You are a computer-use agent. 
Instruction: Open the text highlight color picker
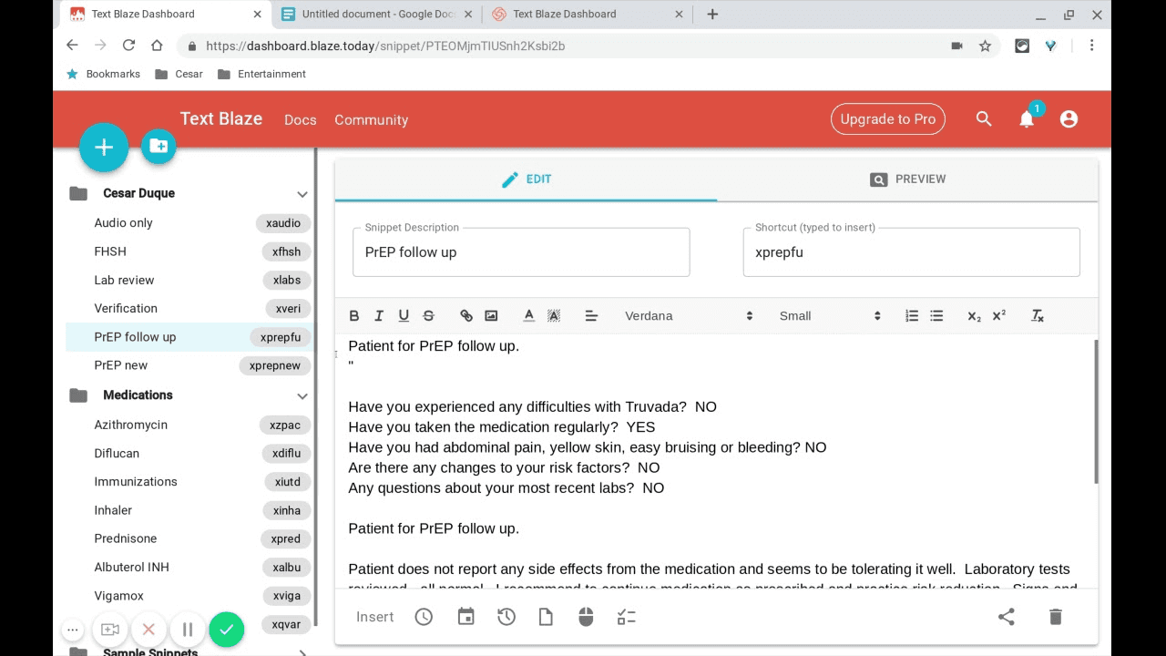point(553,316)
